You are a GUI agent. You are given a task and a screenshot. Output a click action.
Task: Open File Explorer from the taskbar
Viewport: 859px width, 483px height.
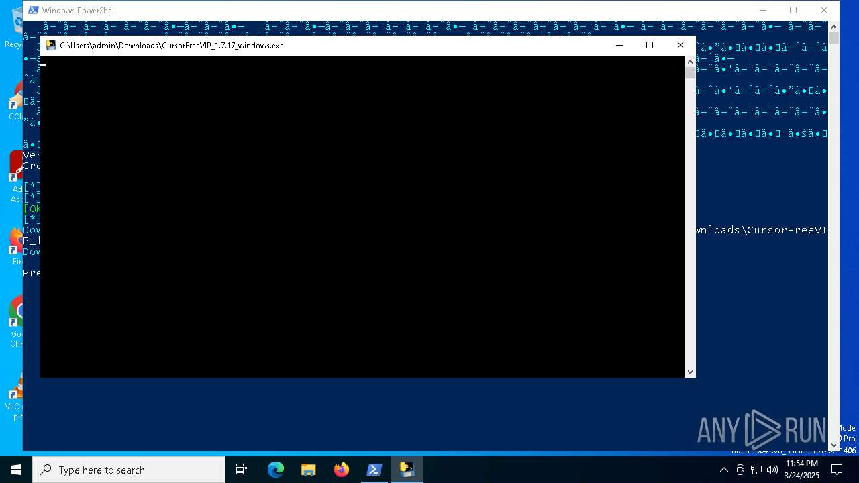308,470
